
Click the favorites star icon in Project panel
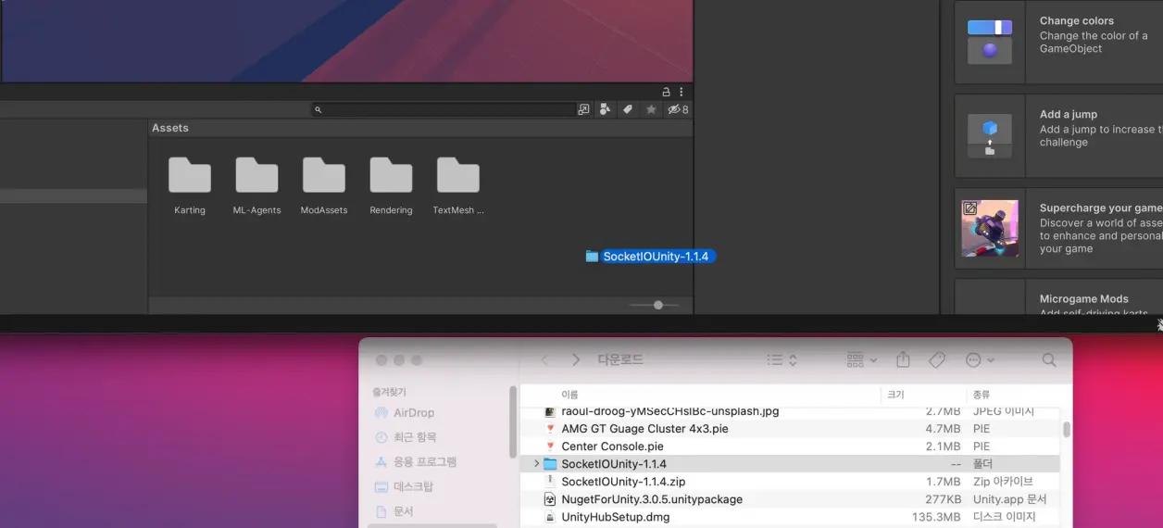(x=651, y=109)
